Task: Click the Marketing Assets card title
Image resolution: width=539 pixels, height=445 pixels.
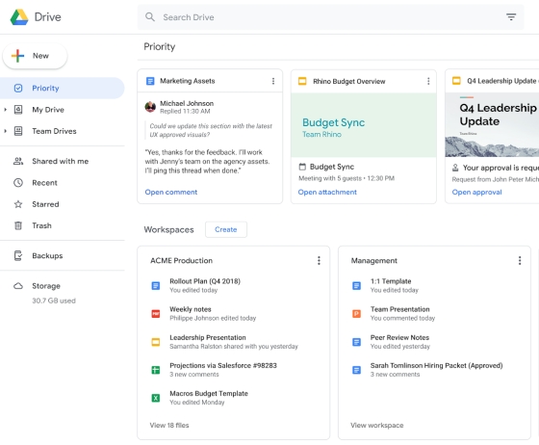Action: tap(188, 81)
